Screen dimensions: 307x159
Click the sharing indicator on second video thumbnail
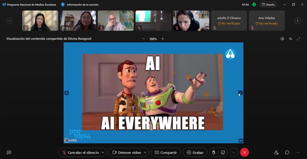63,28
